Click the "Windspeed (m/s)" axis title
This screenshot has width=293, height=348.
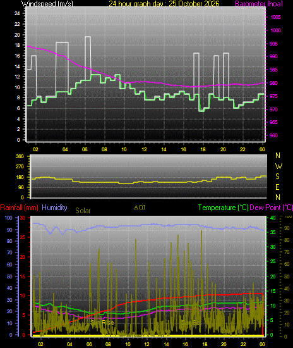(x=47, y=4)
